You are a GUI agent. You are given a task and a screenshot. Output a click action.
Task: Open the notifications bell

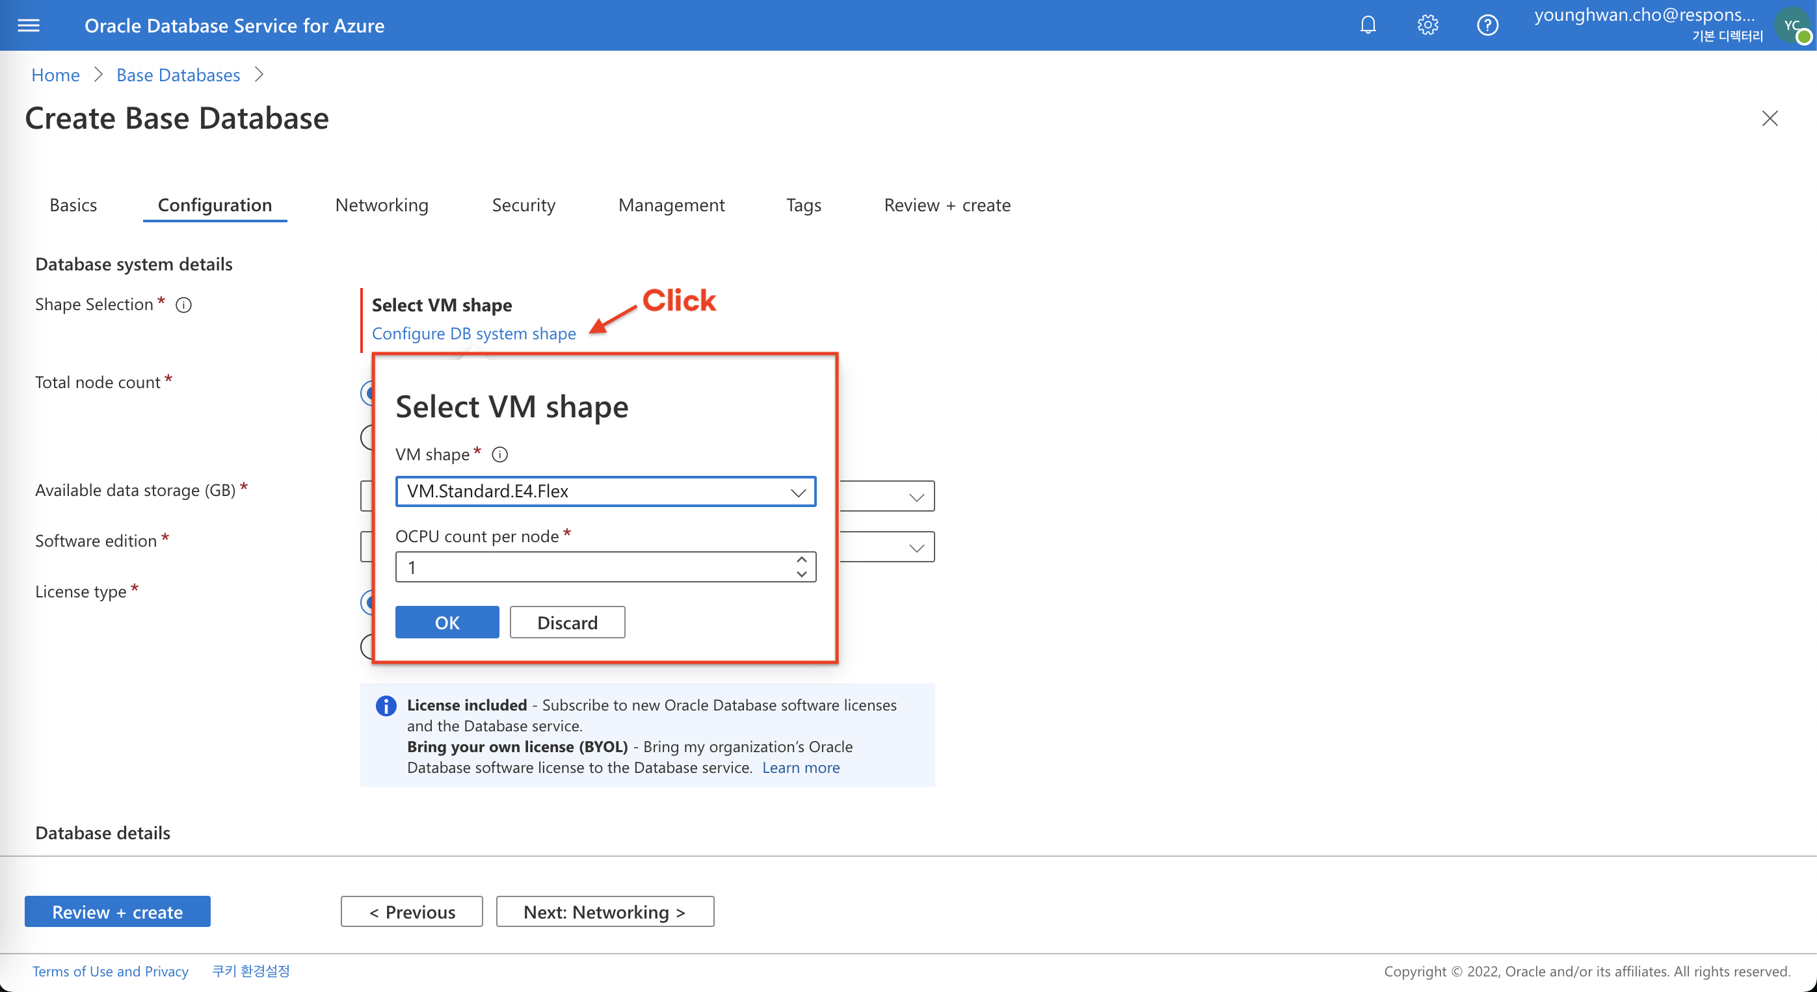pyautogui.click(x=1368, y=25)
